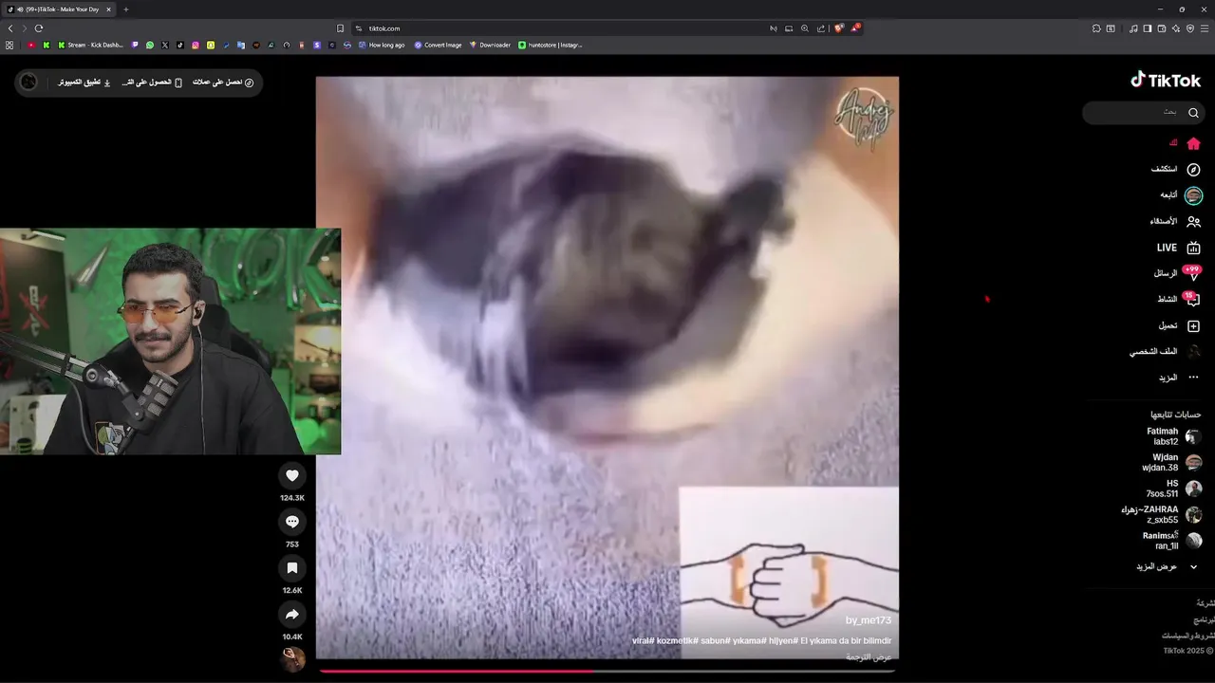Click the TikTok logo in the sidebar
The height and width of the screenshot is (683, 1215).
1166,81
